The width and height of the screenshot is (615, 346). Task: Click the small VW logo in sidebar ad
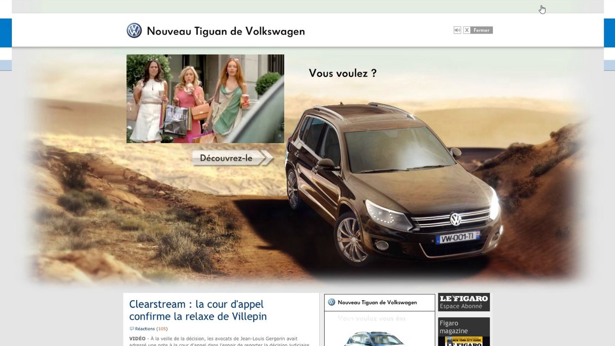331,302
